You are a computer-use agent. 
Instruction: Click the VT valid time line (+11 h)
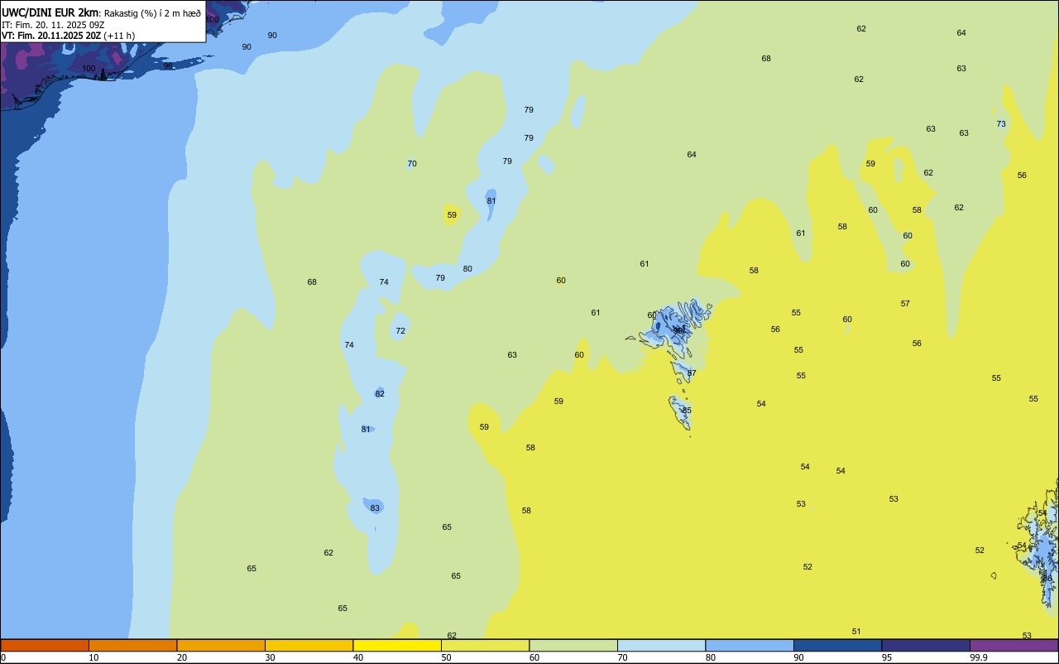coord(68,36)
